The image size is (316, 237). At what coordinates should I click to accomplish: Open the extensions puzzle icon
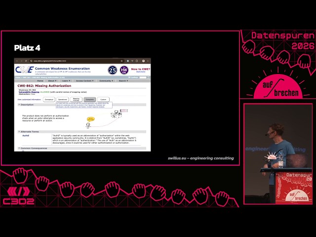(x=137, y=61)
